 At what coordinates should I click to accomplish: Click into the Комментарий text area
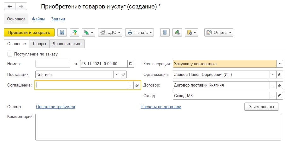point(158,127)
